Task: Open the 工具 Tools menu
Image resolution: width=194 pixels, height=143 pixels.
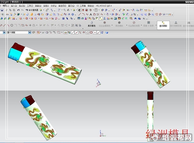Action: (29, 5)
